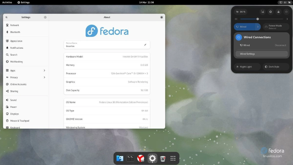The width and height of the screenshot is (293, 165).
Task: Click the power off icon
Action: click(x=286, y=12)
